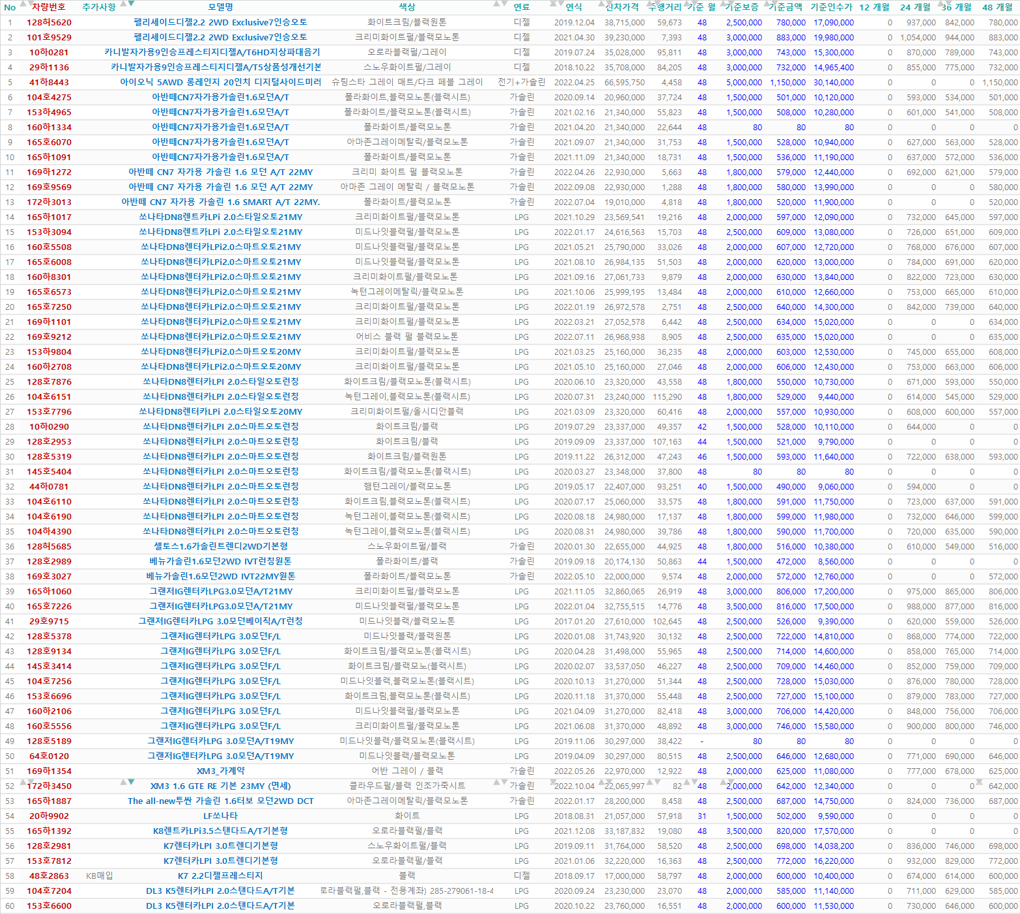Image resolution: width=1020 pixels, height=914 pixels.
Task: Open vehicle number 172하3450
Action: (49, 786)
